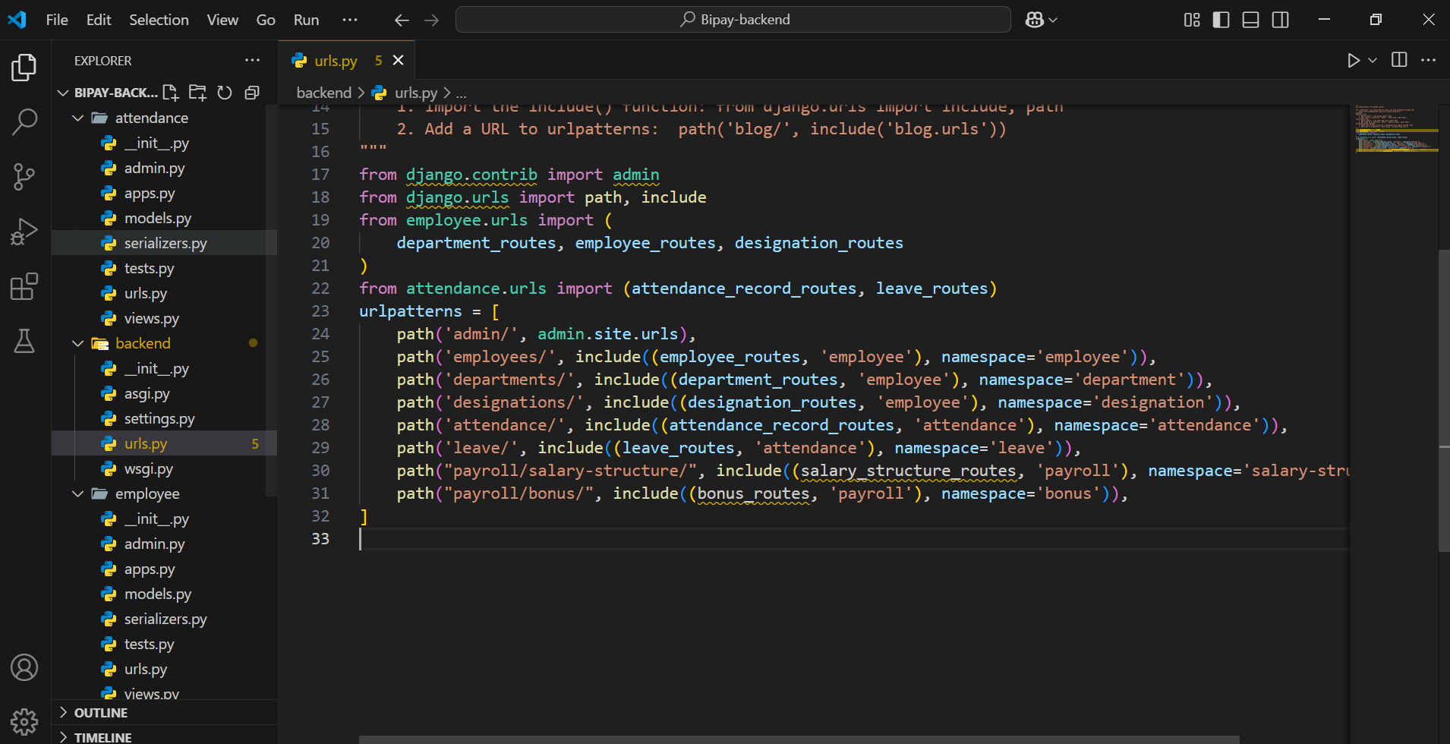Viewport: 1450px width, 744px height.
Task: Open the Search view in activity bar
Action: pyautogui.click(x=24, y=121)
